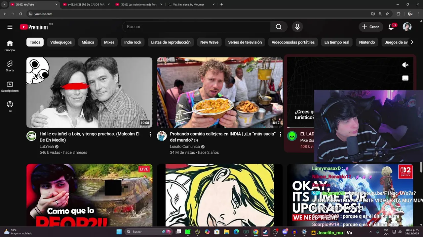Open File Explorer from the taskbar
Screen dimensions: 423x237
click(x=227, y=232)
